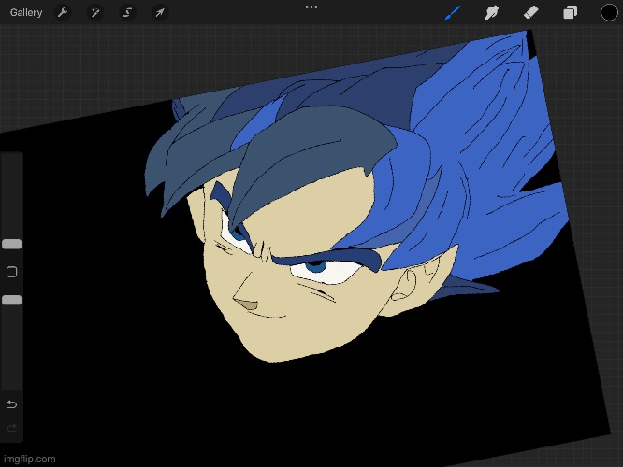Undo the last stroke
This screenshot has width=623, height=467.
pos(11,404)
